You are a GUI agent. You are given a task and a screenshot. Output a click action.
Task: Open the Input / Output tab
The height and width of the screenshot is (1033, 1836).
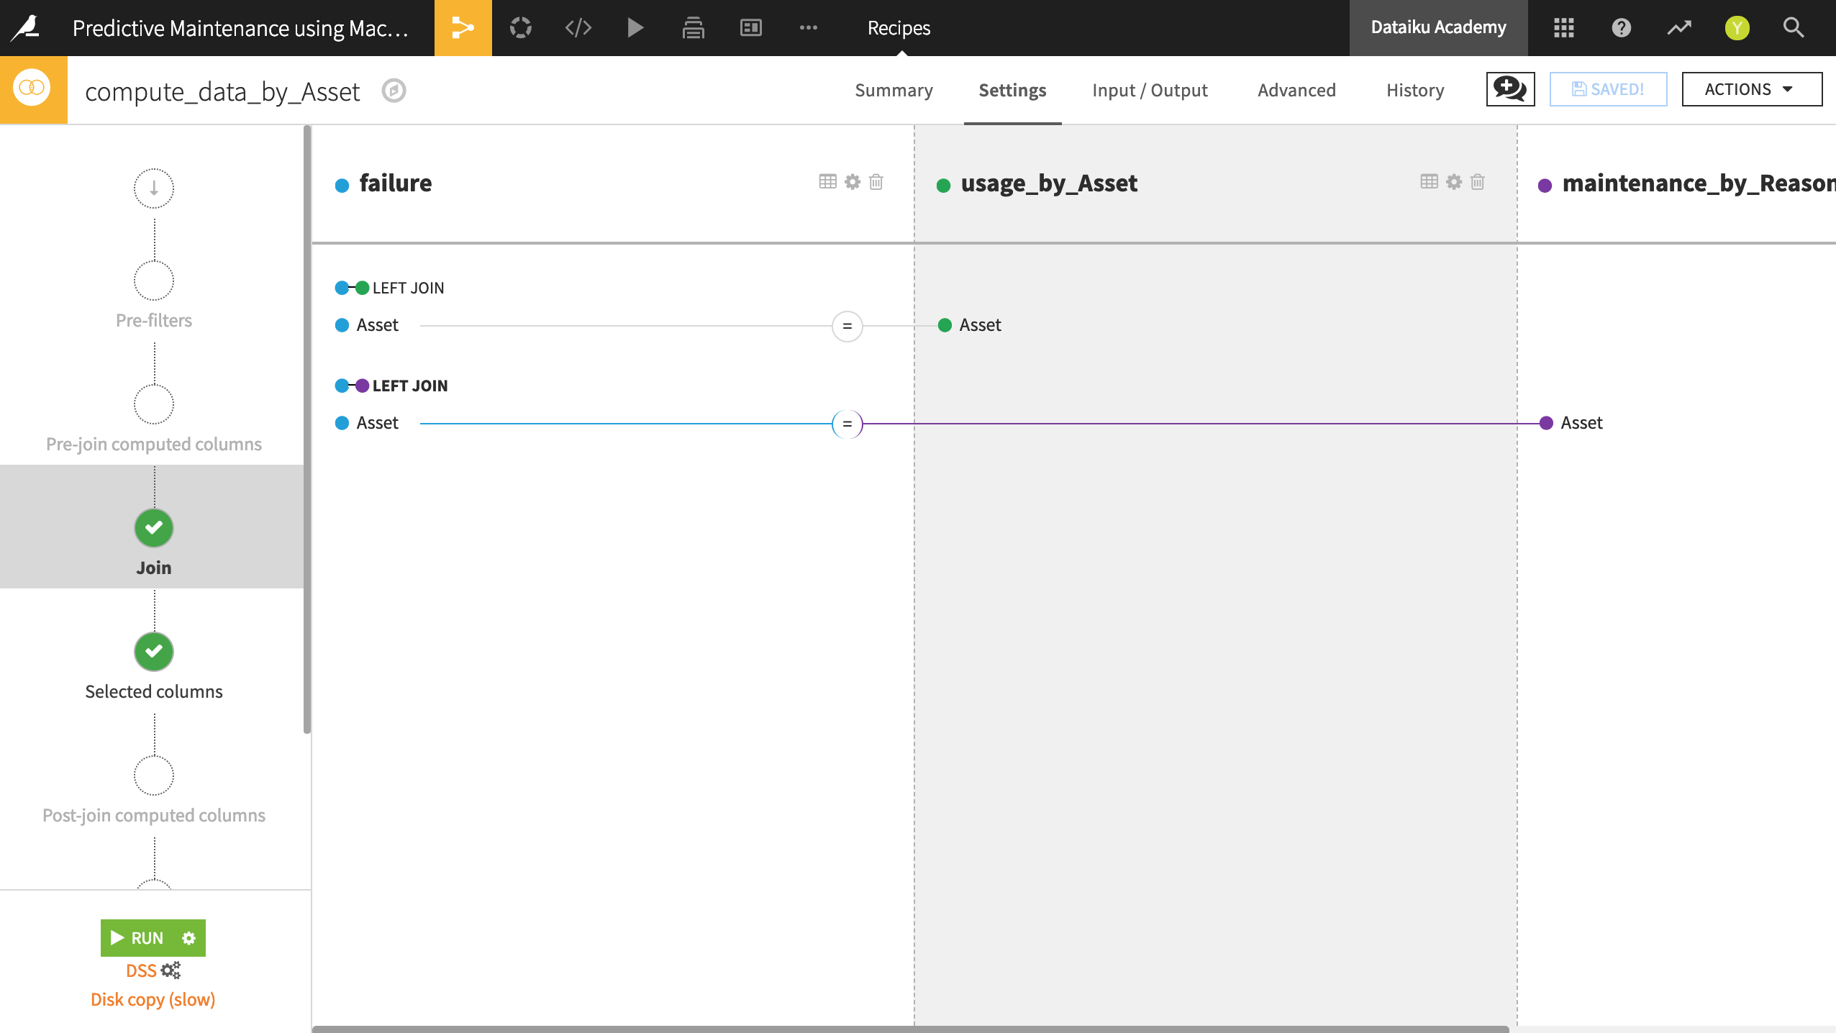tap(1150, 90)
